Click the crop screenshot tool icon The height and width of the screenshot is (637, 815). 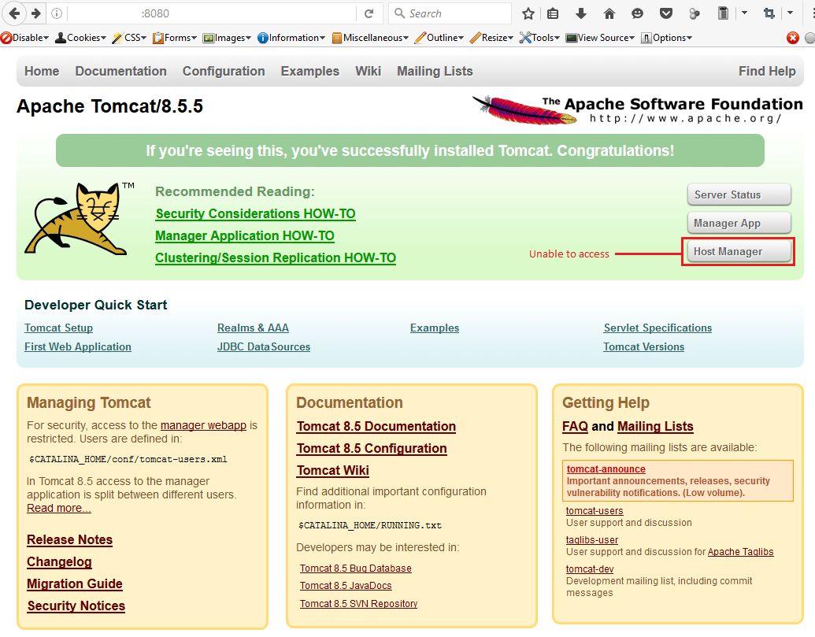point(769,13)
